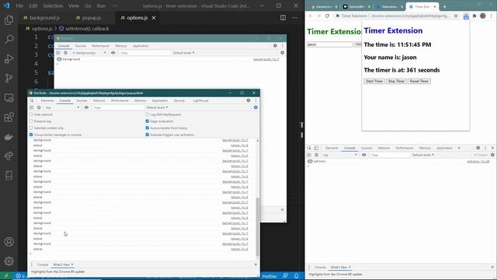Screen dimensions: 497x280
Task: Clear console in docked Chrome DevTools
Action: tap(316, 155)
